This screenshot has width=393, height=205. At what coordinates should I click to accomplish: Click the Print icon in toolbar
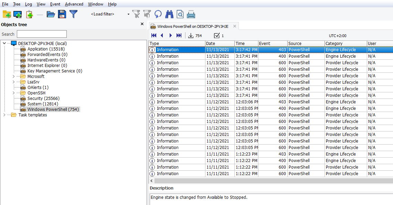[x=191, y=14]
